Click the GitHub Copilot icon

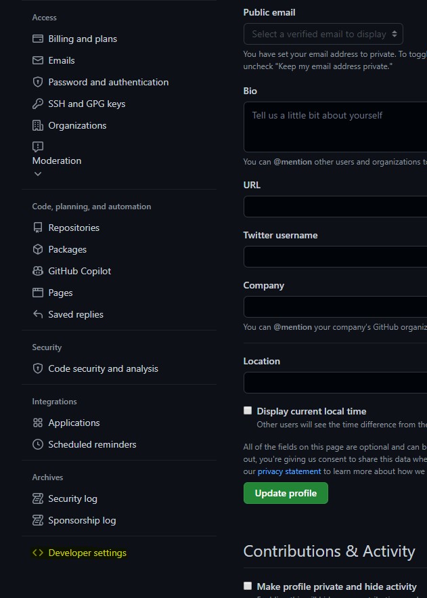(38, 271)
